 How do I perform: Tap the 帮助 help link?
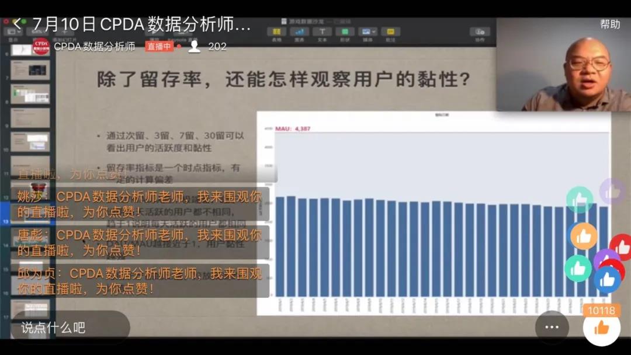click(610, 24)
